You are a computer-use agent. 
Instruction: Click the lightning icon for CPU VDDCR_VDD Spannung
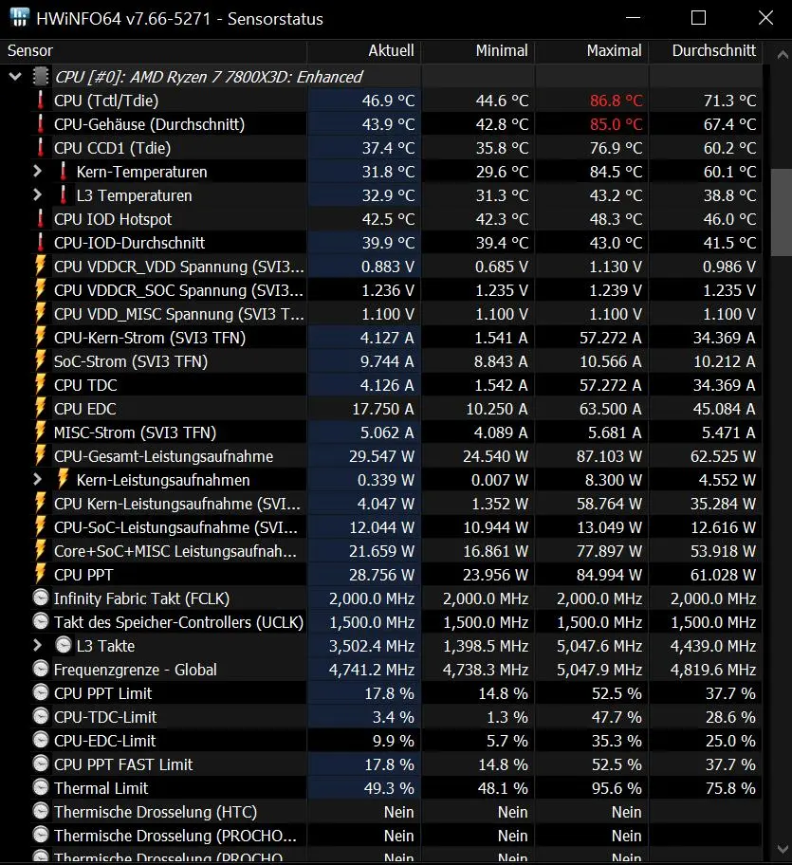(x=40, y=266)
